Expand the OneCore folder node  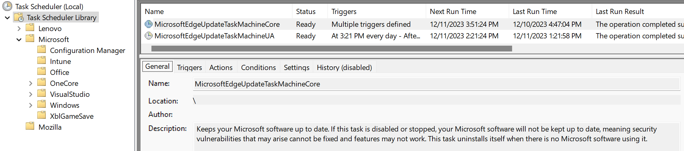(x=31, y=83)
